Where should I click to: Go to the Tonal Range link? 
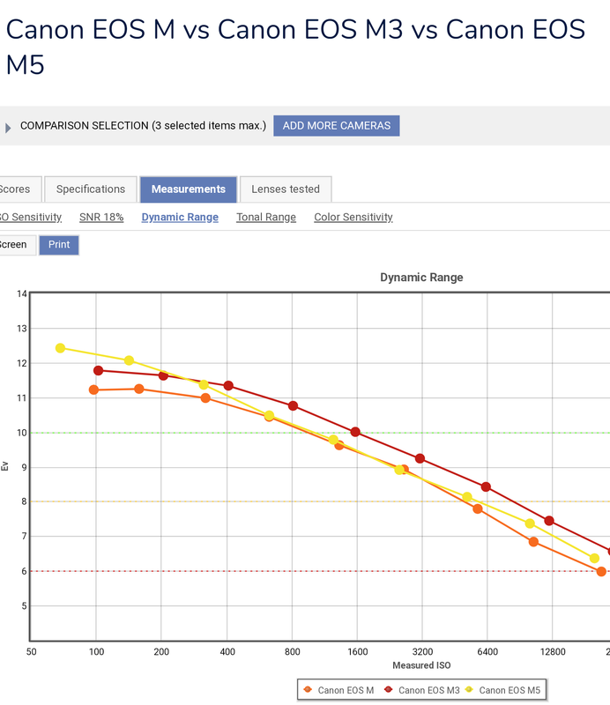click(x=266, y=217)
